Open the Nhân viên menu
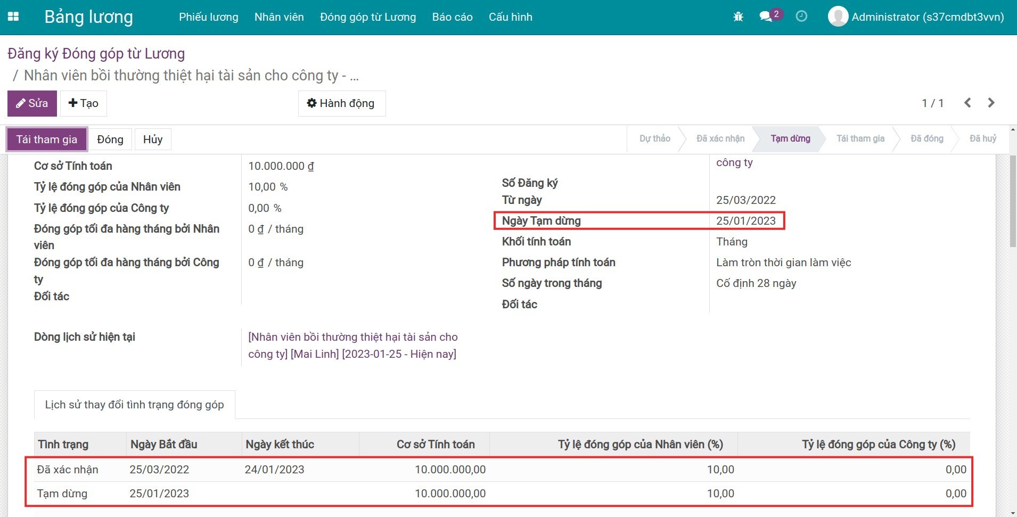Screen dimensions: 1017x517 (x=279, y=17)
